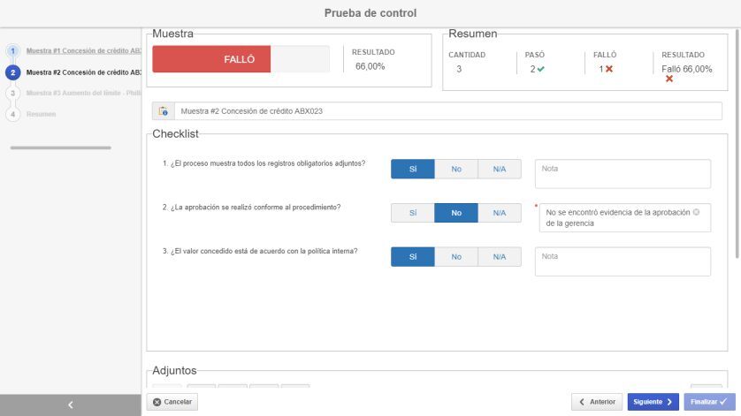Click the step 1 circle in wizard
Screen dimensions: 741x416
click(13, 51)
